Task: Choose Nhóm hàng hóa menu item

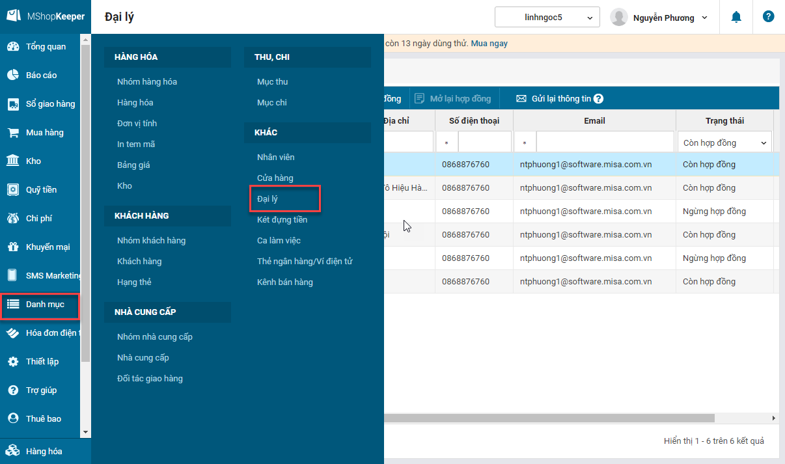Action: (x=147, y=82)
